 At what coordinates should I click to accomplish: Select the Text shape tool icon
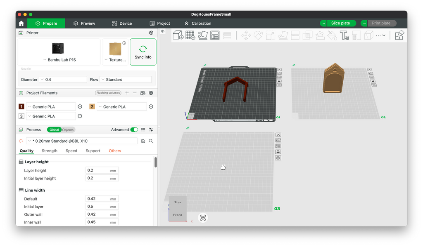pos(344,35)
